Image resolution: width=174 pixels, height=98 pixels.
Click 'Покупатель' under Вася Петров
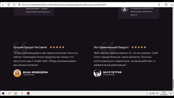tap(109, 75)
